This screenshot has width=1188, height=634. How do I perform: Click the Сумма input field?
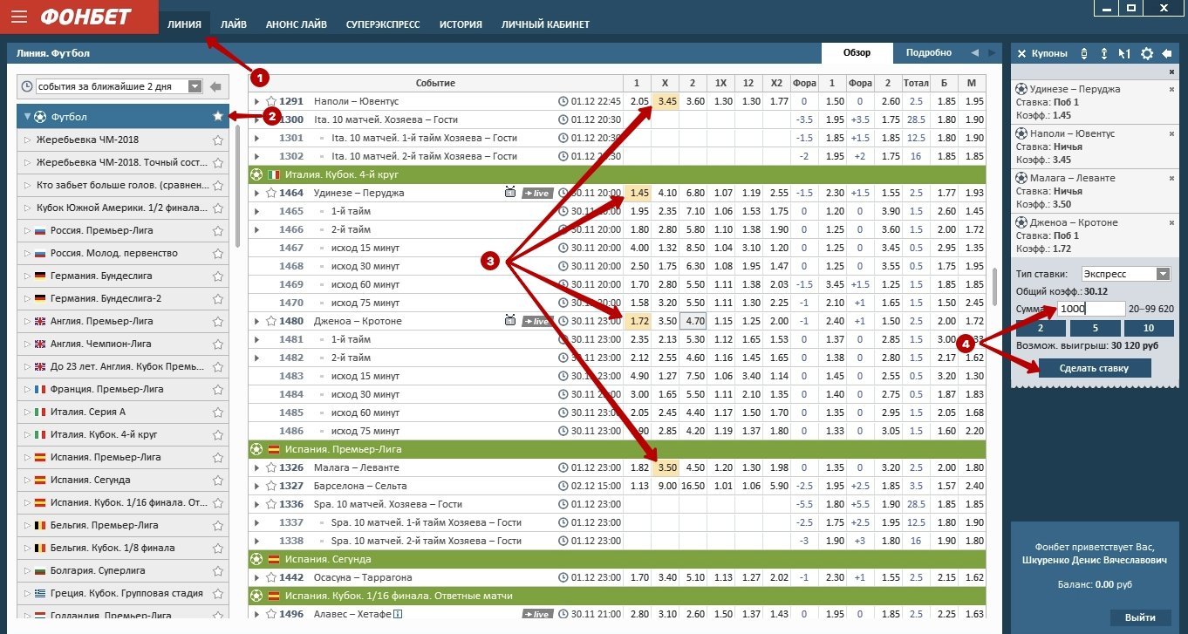point(1091,309)
